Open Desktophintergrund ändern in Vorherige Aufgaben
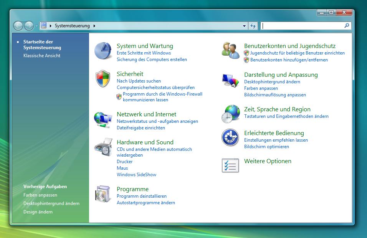 (51, 203)
